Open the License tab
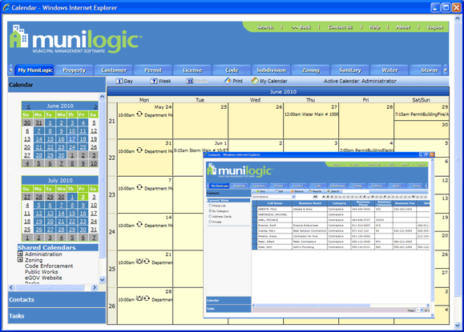Screen dimensions: 464x332 point(192,70)
